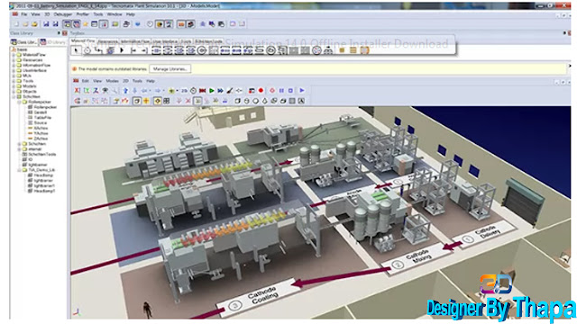
Task: Open the 3D Library tab in the library panel
Action: [x=52, y=42]
